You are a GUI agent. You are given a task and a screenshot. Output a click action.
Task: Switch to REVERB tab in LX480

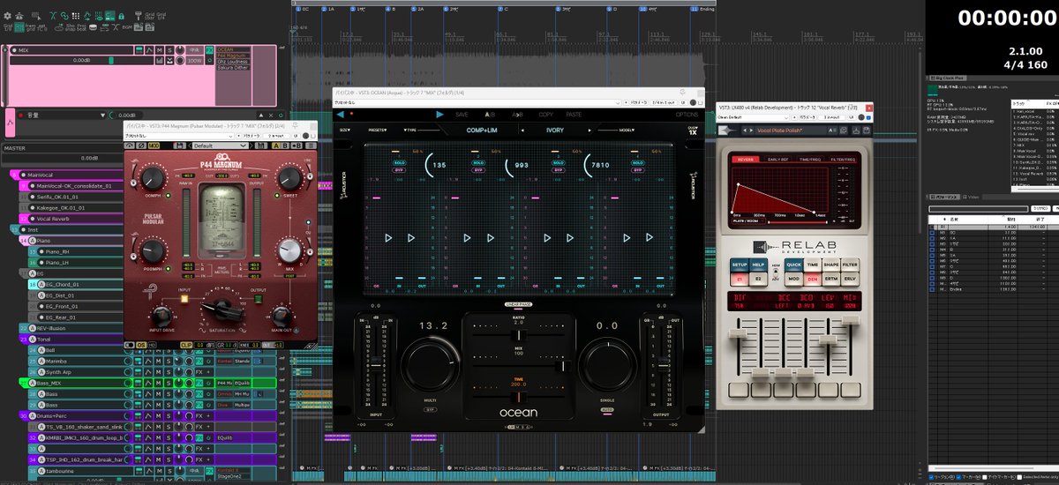click(746, 159)
